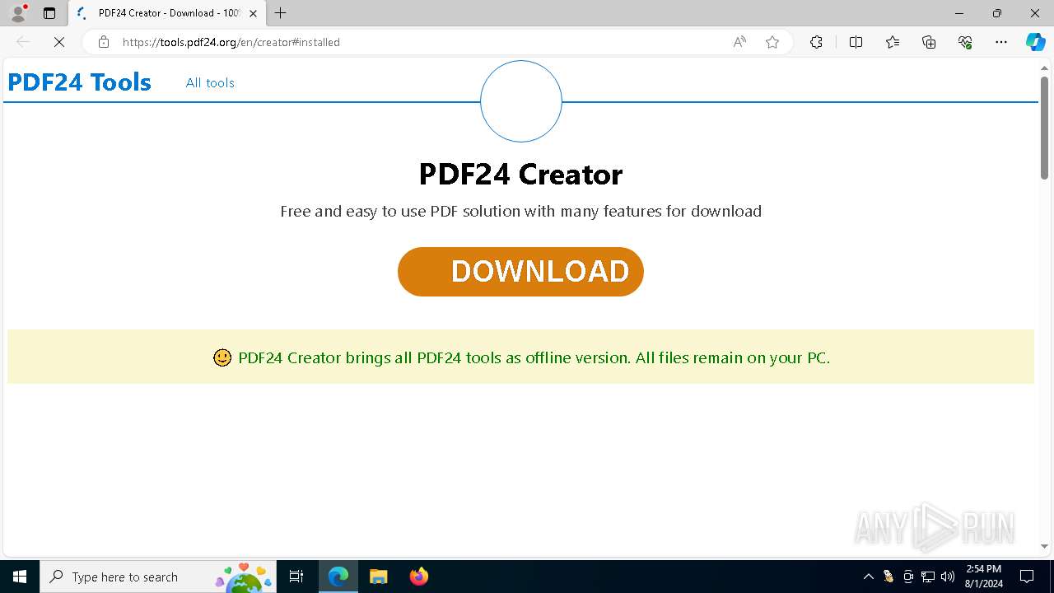
Task: Add this page to favorites
Action: 772,42
